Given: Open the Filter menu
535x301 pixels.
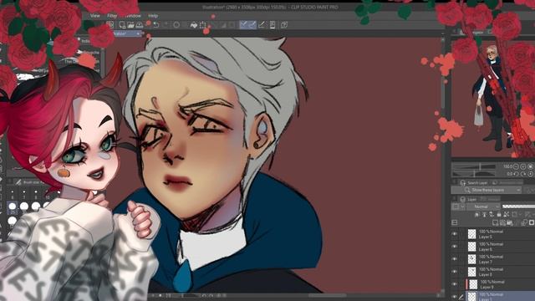Looking at the screenshot, I should pyautogui.click(x=112, y=16).
